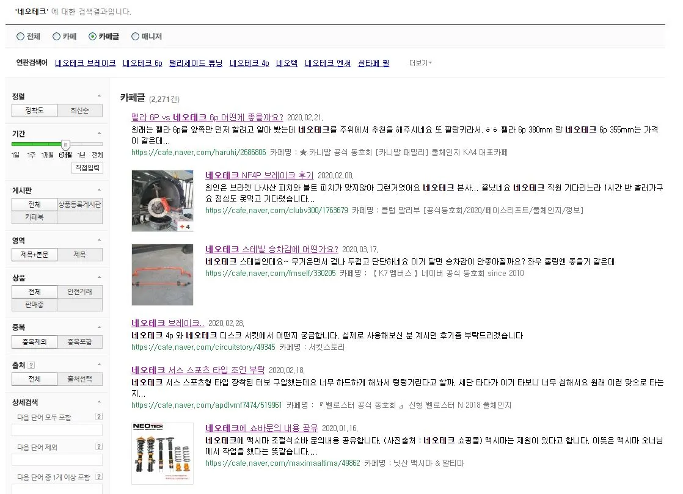The image size is (683, 494).
Task: Open the help icon next to 출처
Action: pos(31,365)
